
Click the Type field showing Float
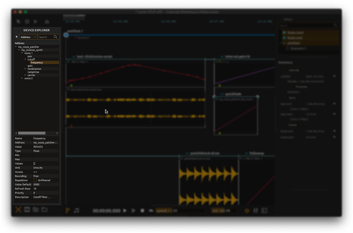46,151
